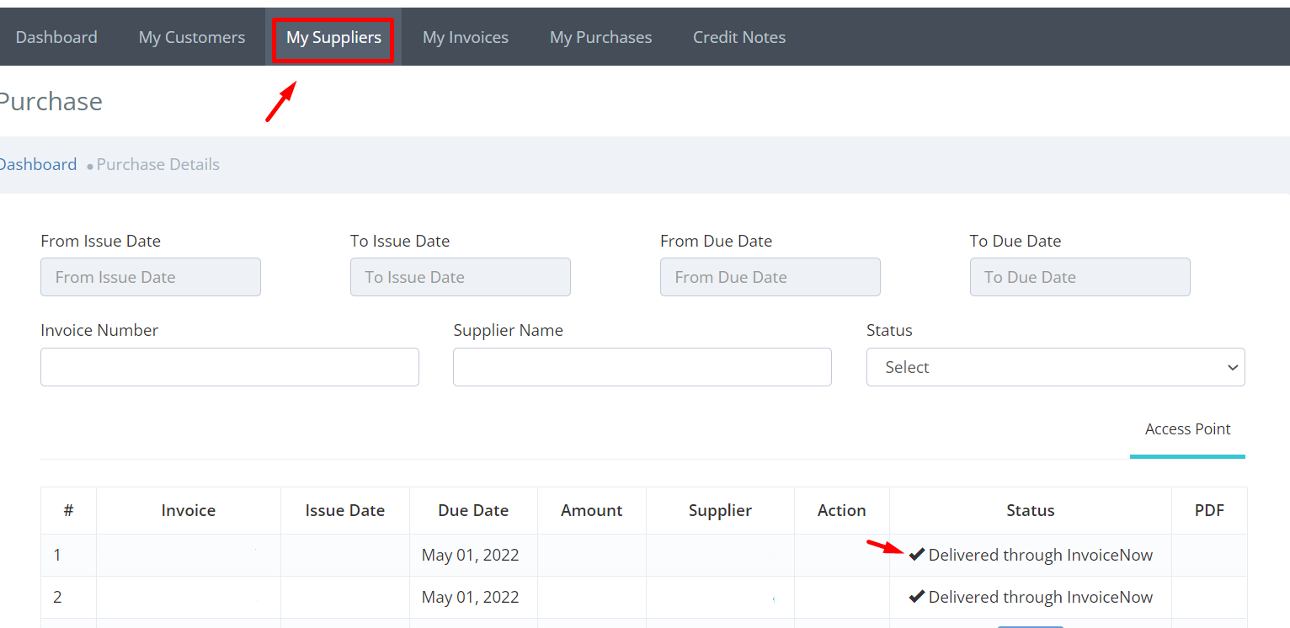Screen dimensions: 1290x628
Task: Click the 'From Issue Date' label text
Action: pyautogui.click(x=100, y=241)
